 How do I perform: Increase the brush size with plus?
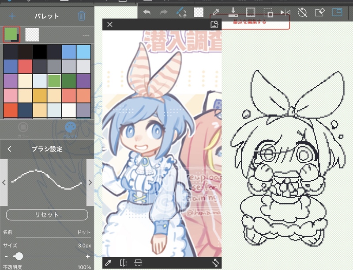(88, 256)
